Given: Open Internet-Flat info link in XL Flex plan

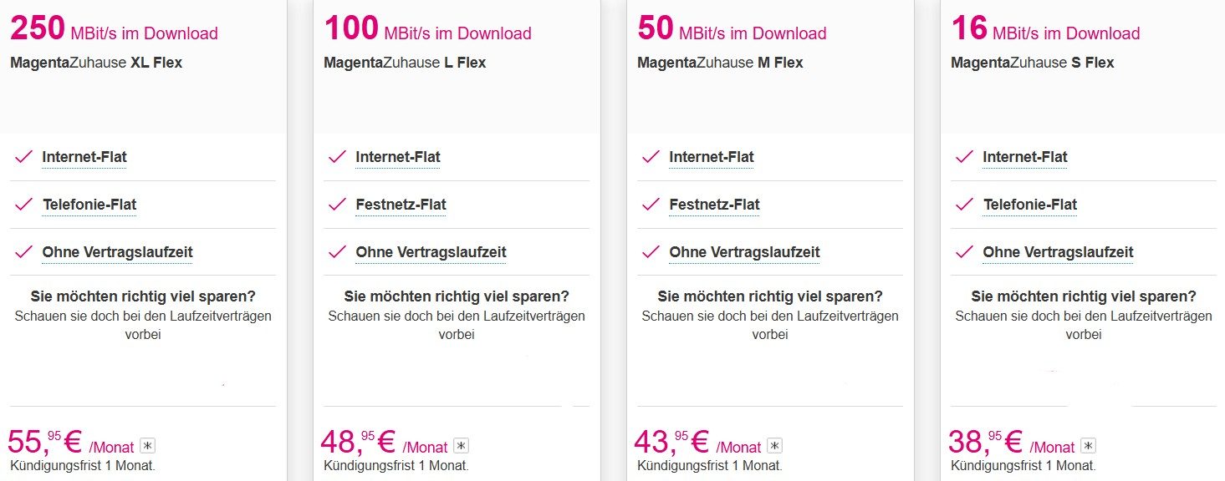Looking at the screenshot, I should [x=84, y=157].
